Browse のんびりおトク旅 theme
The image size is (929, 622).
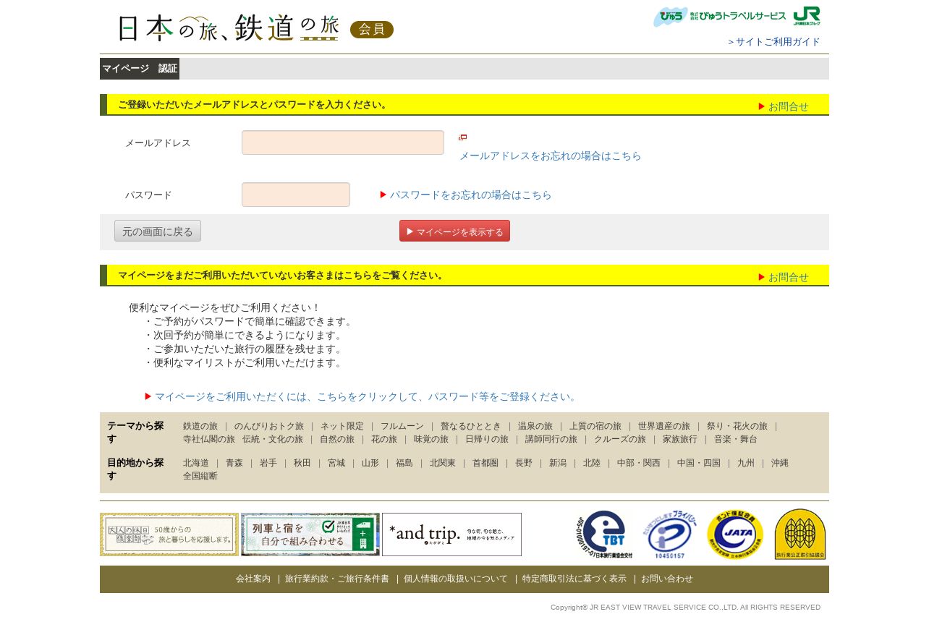[x=269, y=426]
